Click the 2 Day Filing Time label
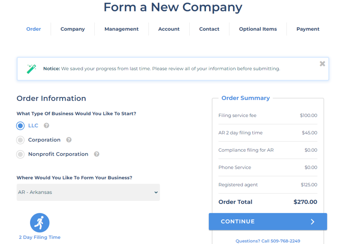Screen dimensions: 342x244 pos(40,237)
